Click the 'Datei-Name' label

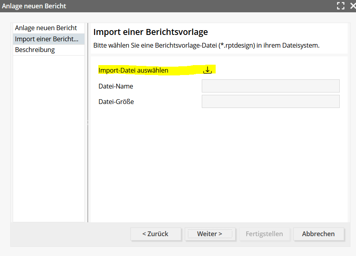[x=116, y=87]
